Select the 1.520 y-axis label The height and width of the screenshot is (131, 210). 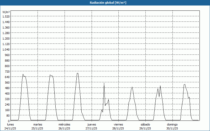click(6, 17)
